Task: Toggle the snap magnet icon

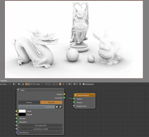Action: (67, 84)
